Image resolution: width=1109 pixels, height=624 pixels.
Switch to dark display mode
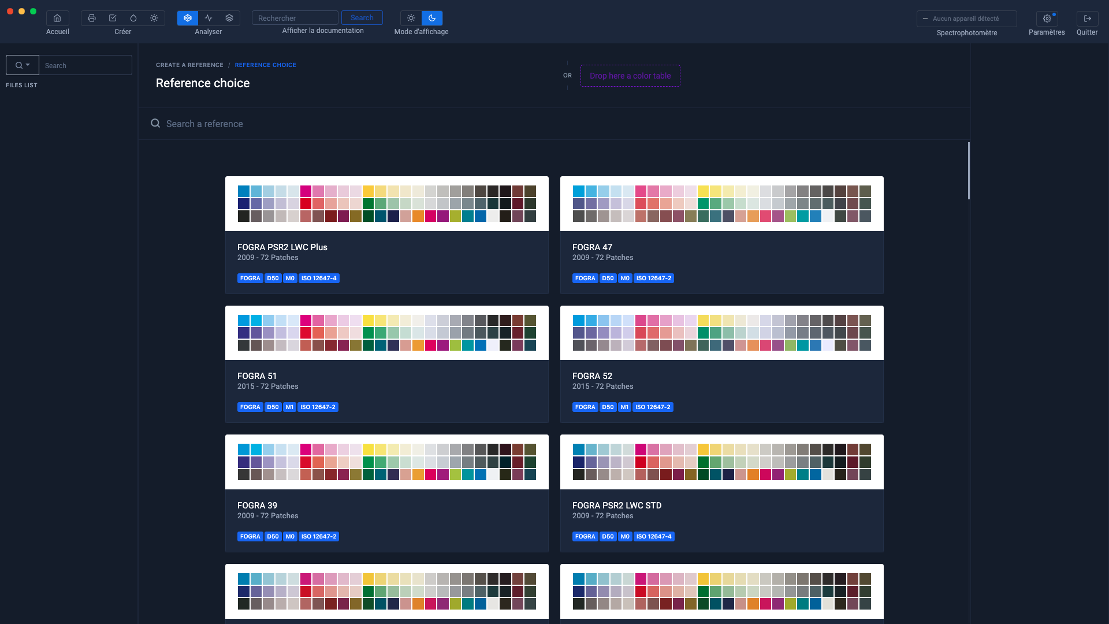(432, 18)
